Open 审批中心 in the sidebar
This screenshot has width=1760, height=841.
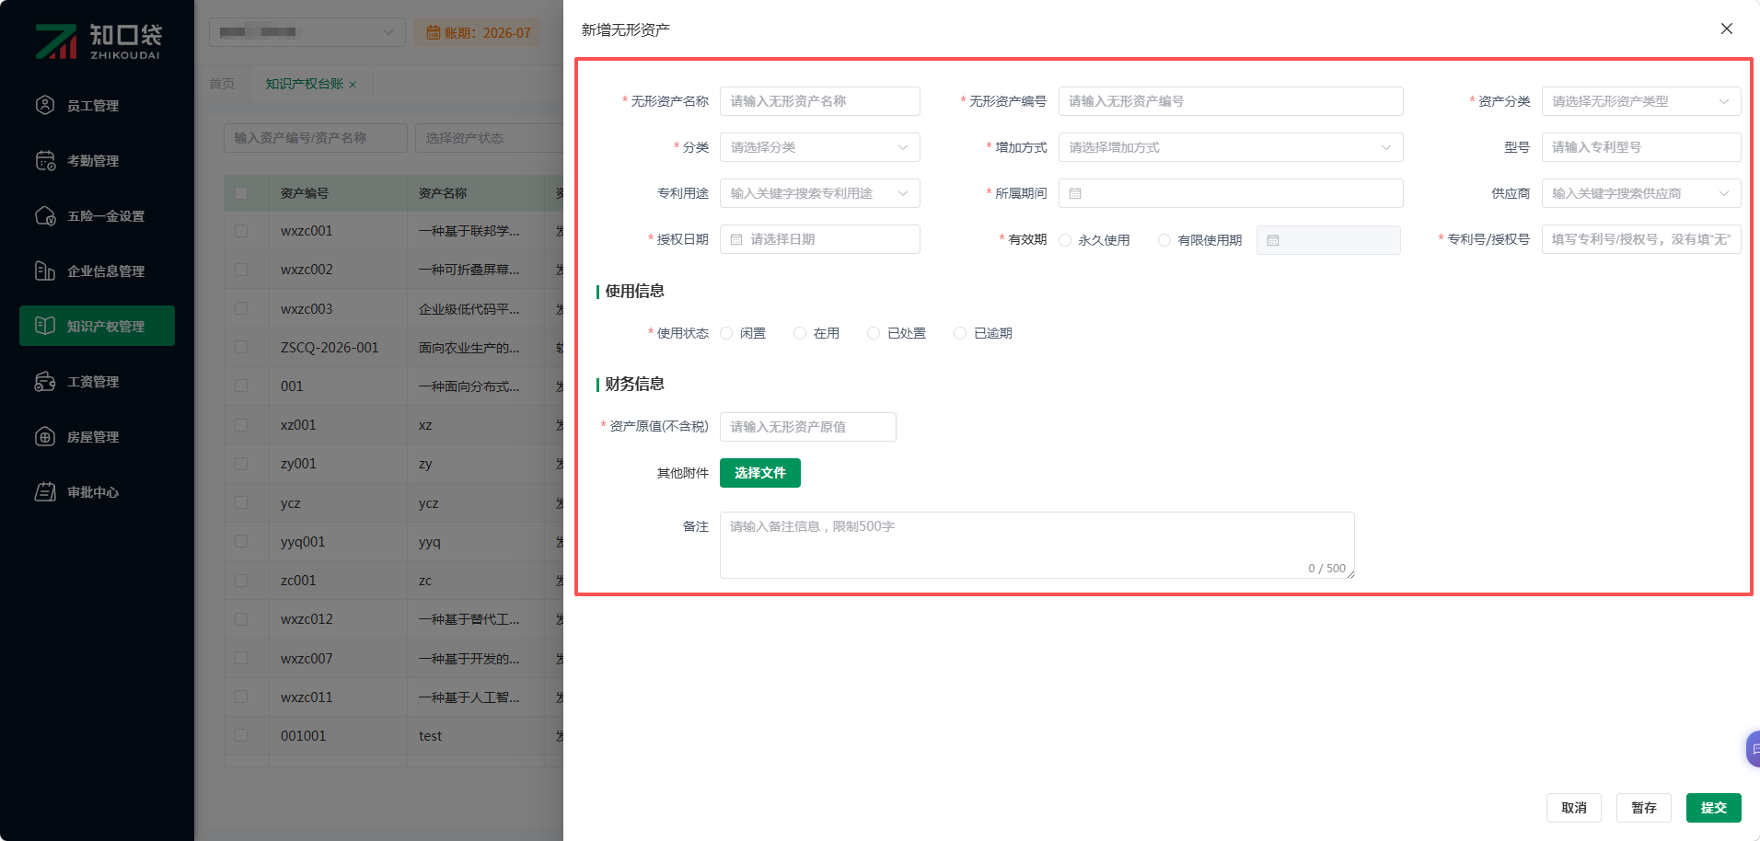tap(97, 491)
